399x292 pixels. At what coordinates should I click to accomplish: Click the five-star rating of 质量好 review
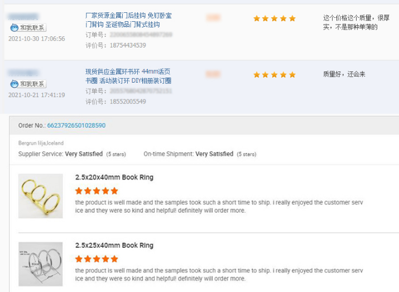[x=275, y=75]
